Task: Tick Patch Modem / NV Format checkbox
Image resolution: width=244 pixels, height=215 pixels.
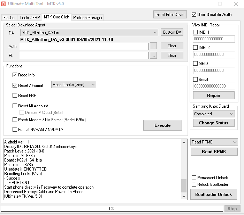Action: pos(15,120)
